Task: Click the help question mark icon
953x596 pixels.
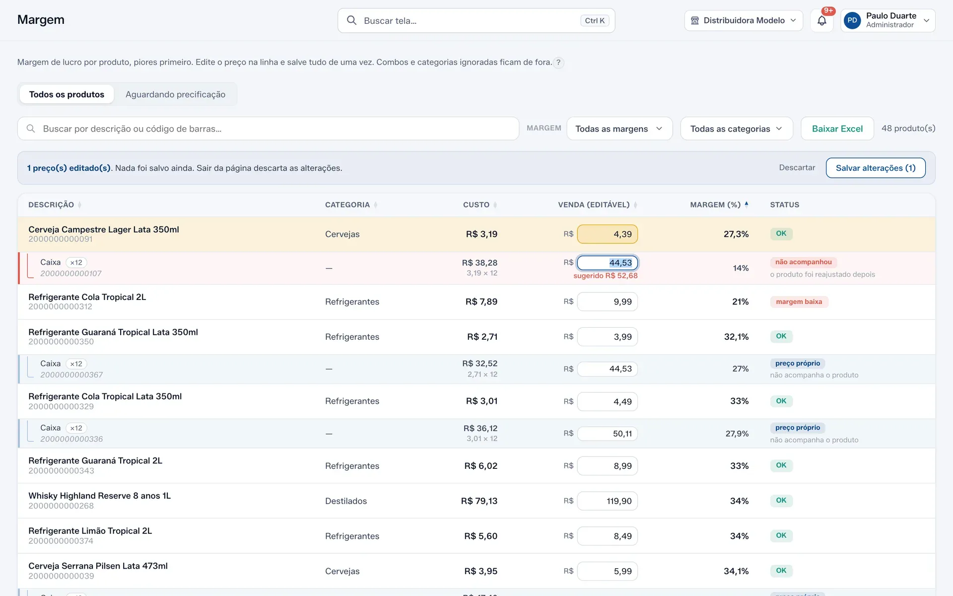Action: [x=558, y=63]
